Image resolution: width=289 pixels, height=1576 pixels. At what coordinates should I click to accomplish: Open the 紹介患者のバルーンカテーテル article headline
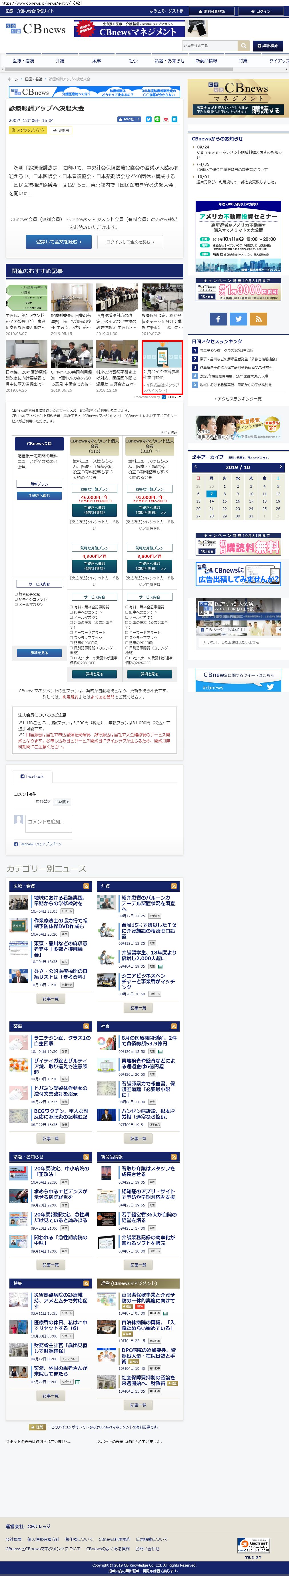(148, 904)
